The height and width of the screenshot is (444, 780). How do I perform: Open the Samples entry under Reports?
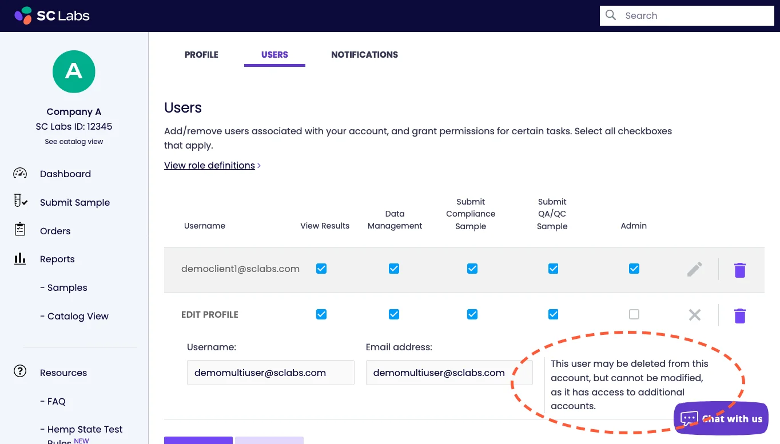tap(63, 287)
